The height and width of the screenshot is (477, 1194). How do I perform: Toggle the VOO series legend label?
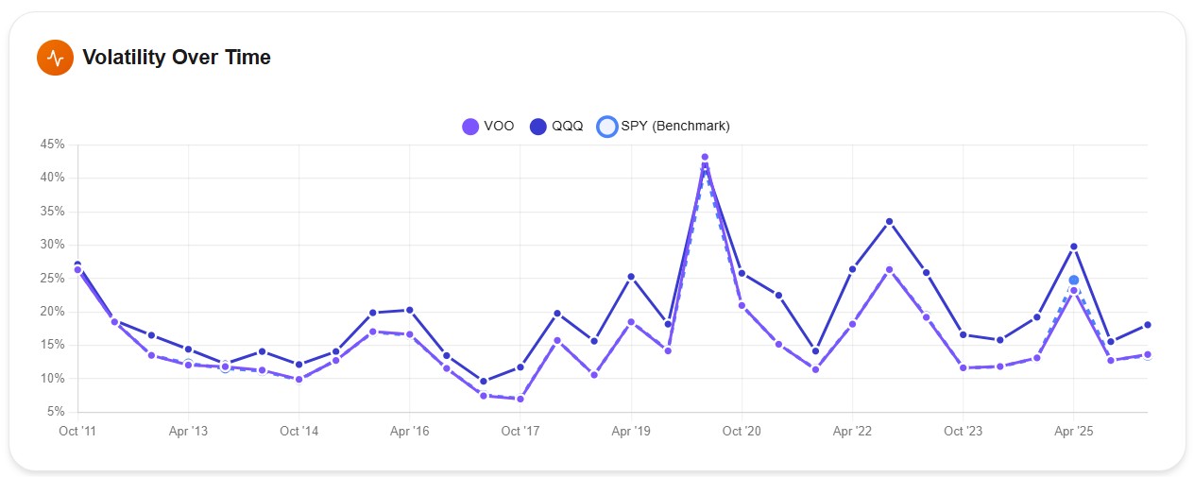[x=499, y=126]
